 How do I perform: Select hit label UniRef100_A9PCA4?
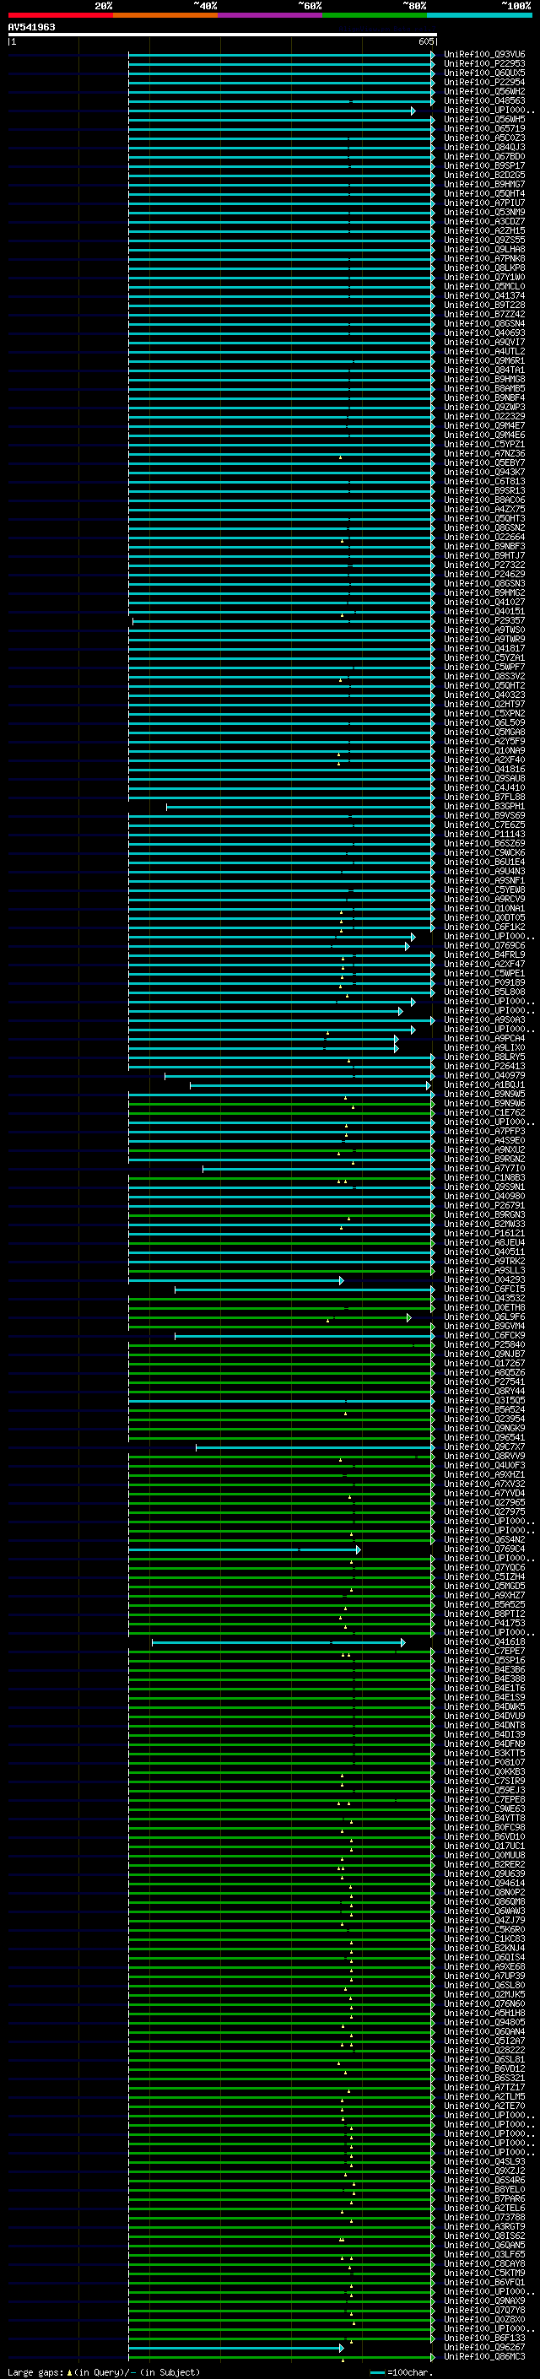coord(484,1038)
